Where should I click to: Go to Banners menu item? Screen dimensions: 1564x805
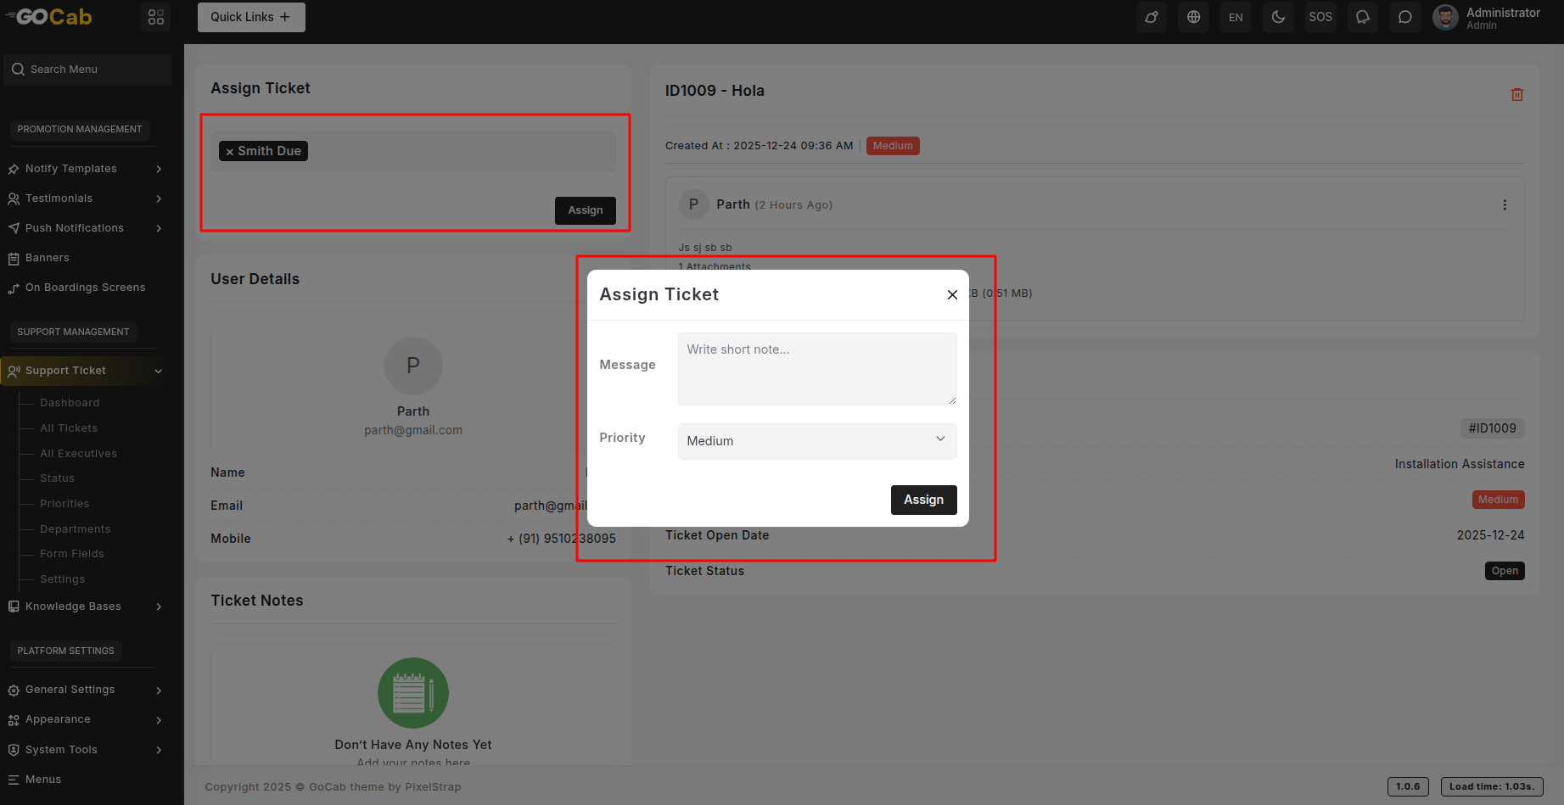tap(48, 258)
